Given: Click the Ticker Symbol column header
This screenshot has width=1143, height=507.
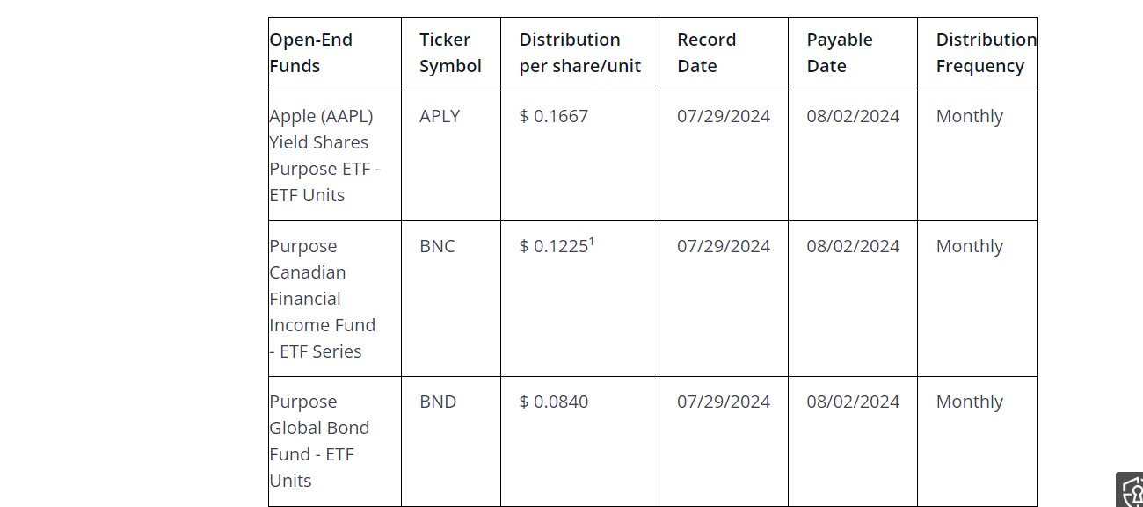Looking at the screenshot, I should [450, 53].
